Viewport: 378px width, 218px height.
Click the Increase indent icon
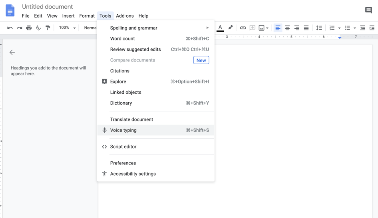coord(372,28)
